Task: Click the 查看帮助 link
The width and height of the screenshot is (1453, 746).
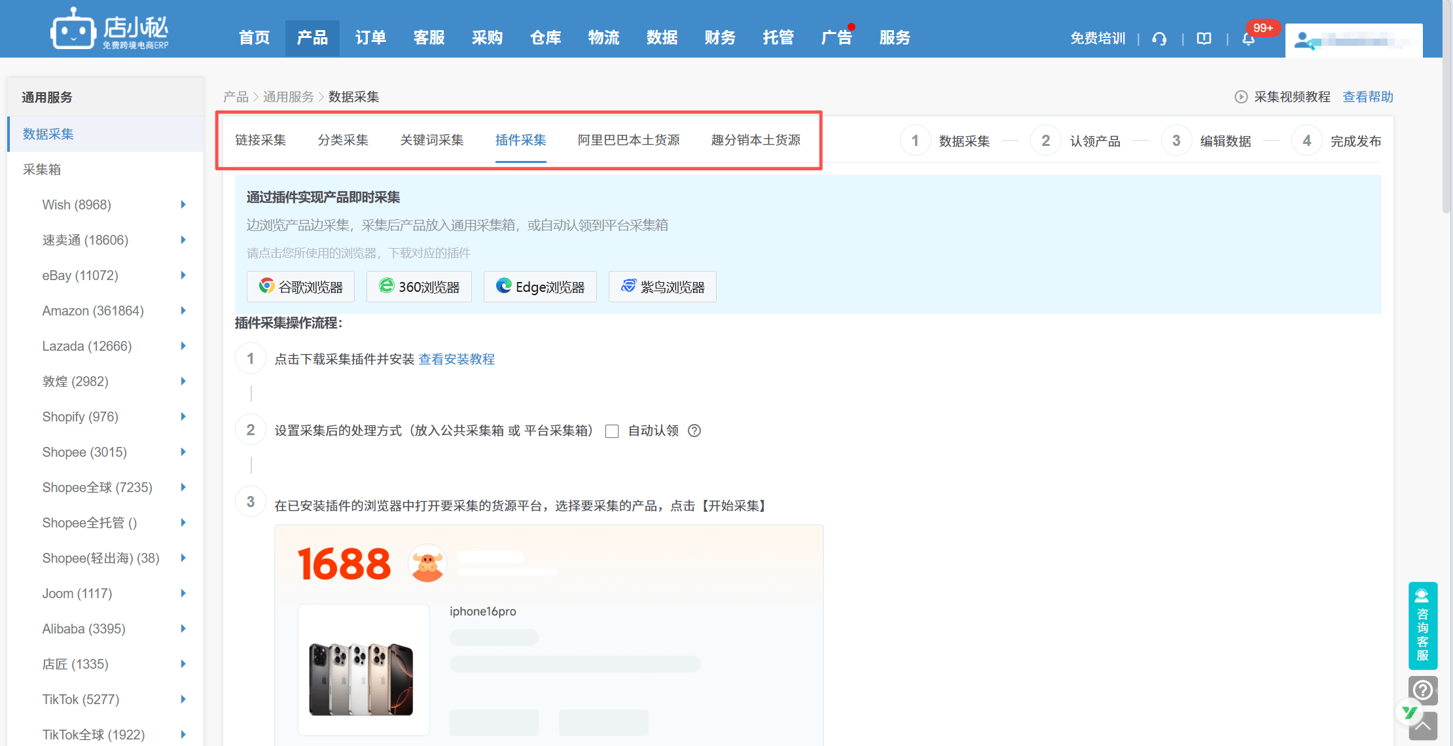Action: pyautogui.click(x=1368, y=97)
